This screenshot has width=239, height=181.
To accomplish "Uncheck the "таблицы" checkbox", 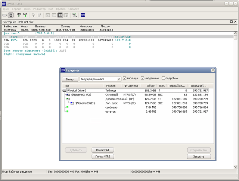I will pyautogui.click(x=125, y=78).
